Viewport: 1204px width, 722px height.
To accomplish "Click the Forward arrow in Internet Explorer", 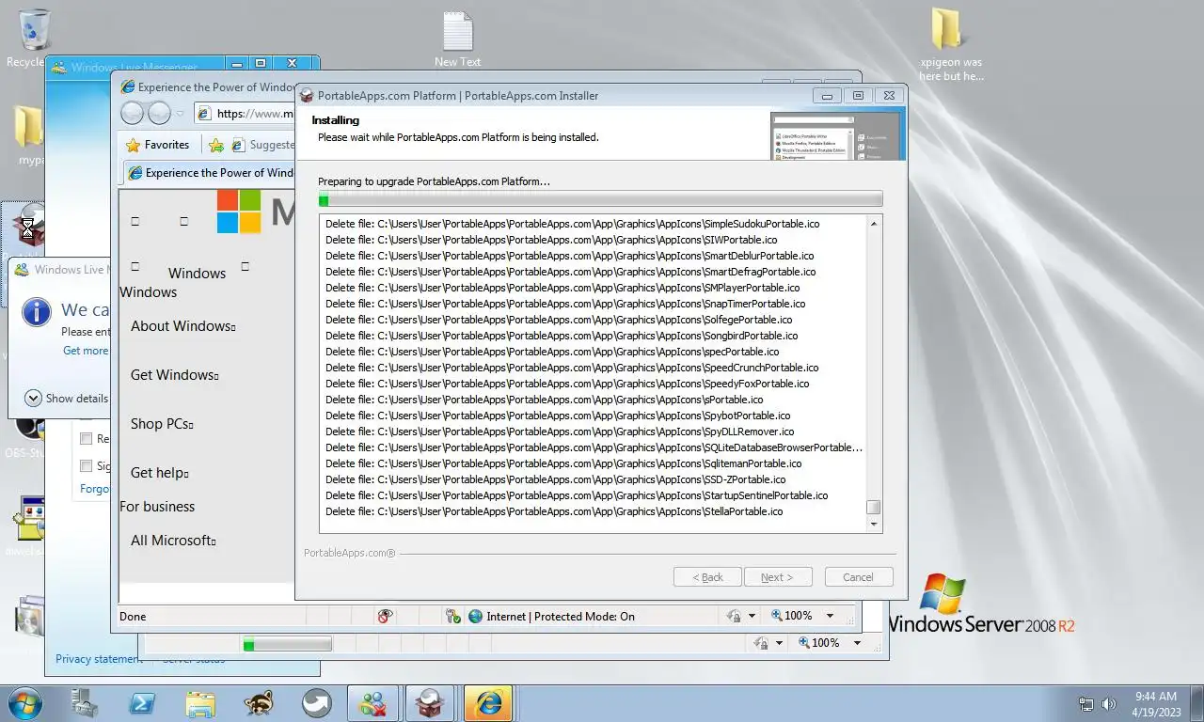I will [159, 114].
